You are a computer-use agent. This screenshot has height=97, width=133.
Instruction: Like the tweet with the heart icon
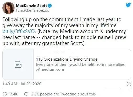point(5,94)
